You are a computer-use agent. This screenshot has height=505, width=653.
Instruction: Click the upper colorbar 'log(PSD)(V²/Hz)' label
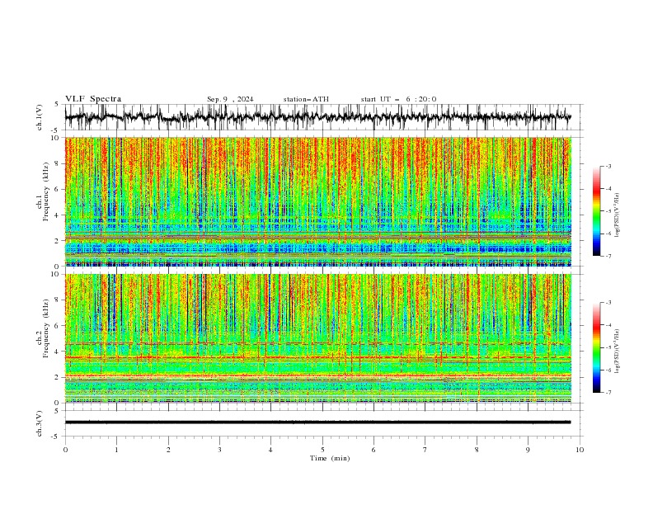[618, 215]
